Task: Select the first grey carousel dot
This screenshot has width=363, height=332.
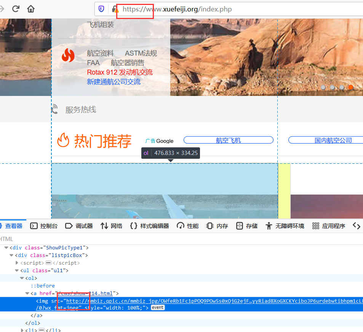Action: coord(323,87)
